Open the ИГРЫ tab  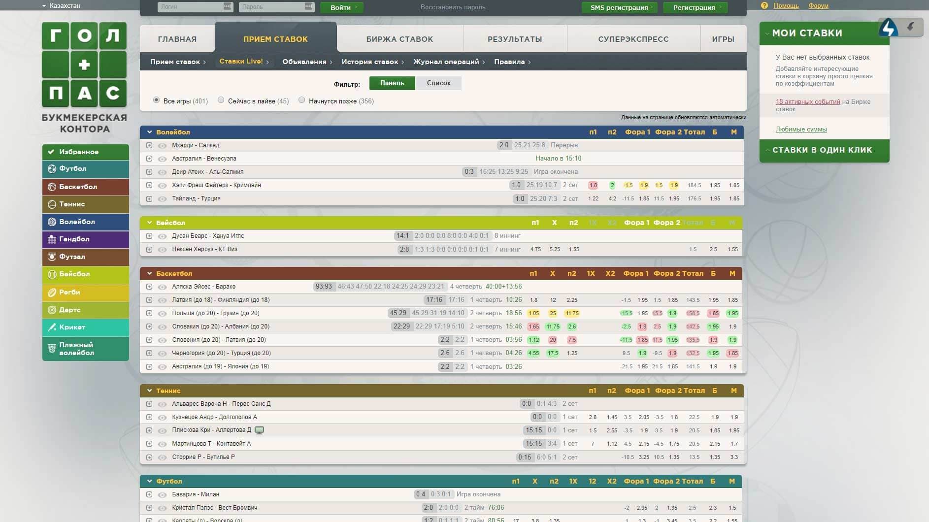pos(723,39)
